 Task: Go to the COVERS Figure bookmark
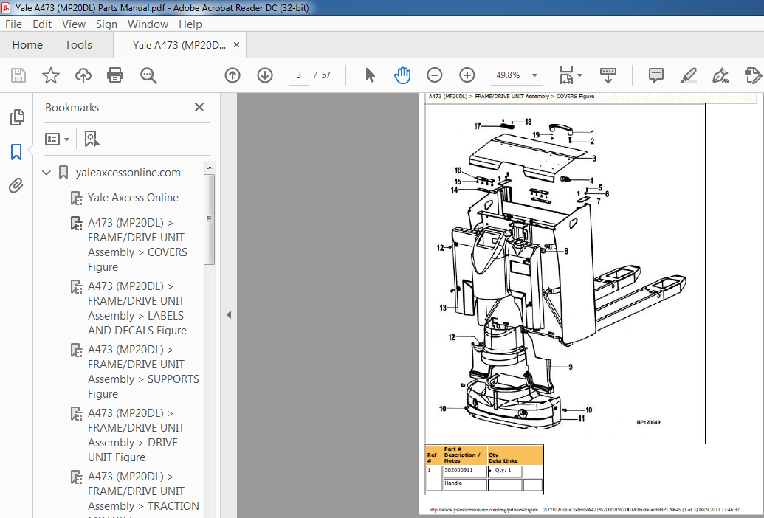click(137, 245)
